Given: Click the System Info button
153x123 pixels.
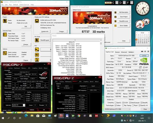Looking at the screenshot, I should click(x=45, y=31).
